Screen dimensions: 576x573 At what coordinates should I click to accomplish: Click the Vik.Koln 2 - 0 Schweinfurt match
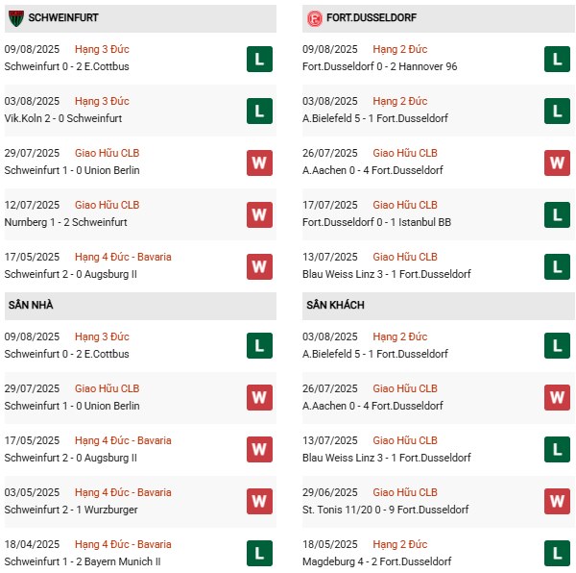tap(62, 118)
